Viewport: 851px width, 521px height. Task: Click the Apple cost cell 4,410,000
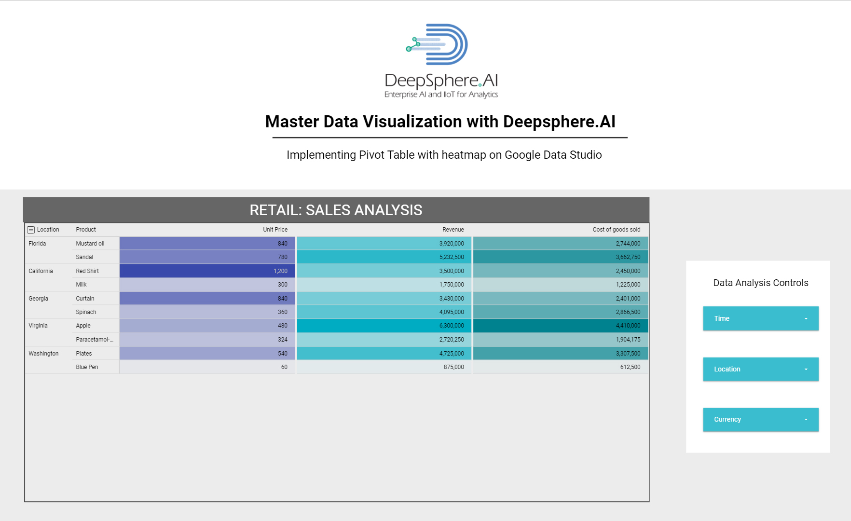click(x=561, y=326)
